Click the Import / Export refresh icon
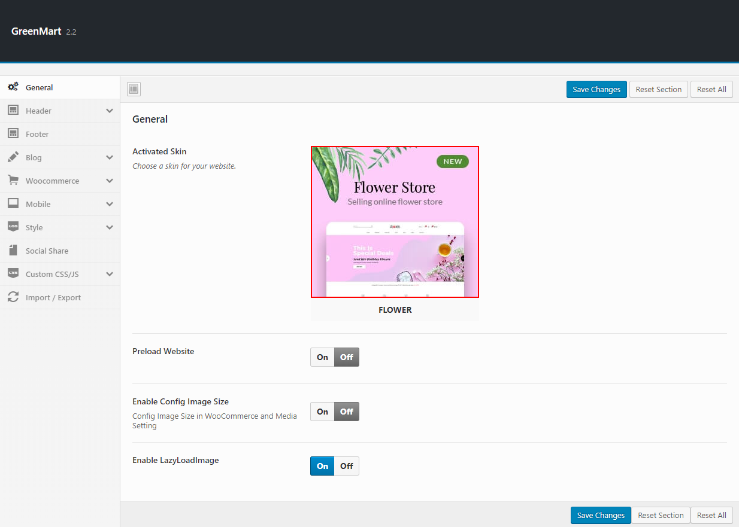The height and width of the screenshot is (527, 739). coord(13,297)
